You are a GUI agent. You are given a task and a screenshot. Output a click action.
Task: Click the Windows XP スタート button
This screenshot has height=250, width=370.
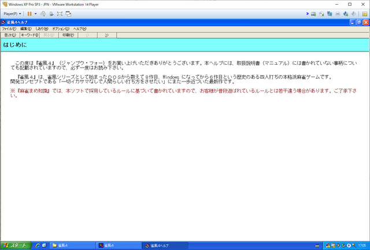[16, 246]
